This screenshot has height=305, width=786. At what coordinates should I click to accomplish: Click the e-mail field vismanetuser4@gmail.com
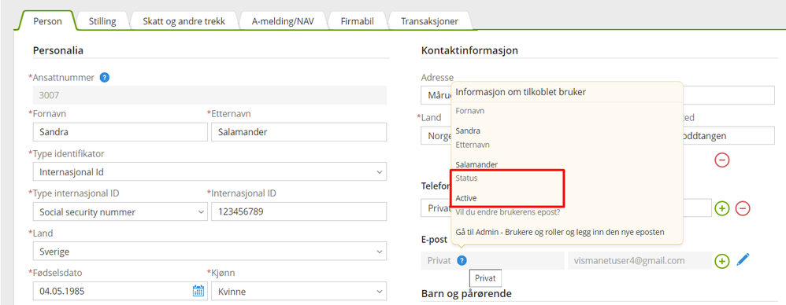click(x=640, y=260)
